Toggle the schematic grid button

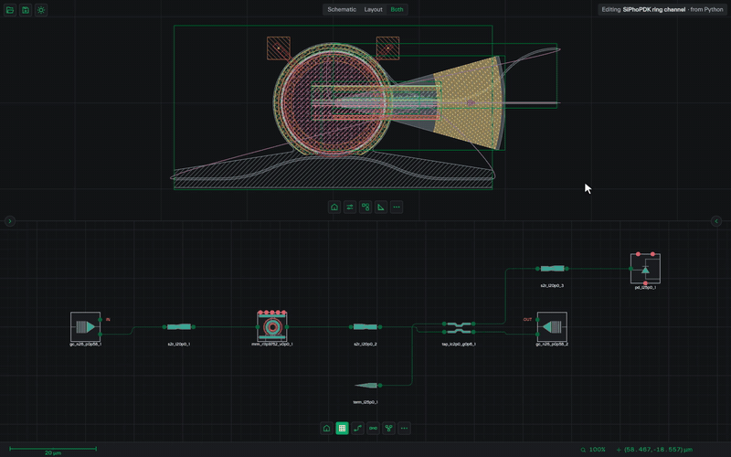click(342, 428)
